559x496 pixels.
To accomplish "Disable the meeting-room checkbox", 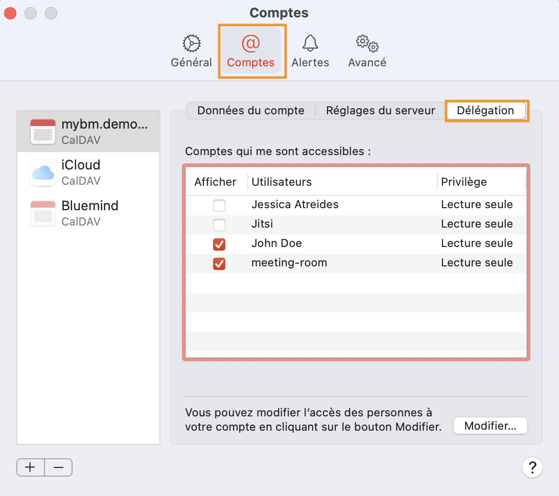I will click(219, 264).
